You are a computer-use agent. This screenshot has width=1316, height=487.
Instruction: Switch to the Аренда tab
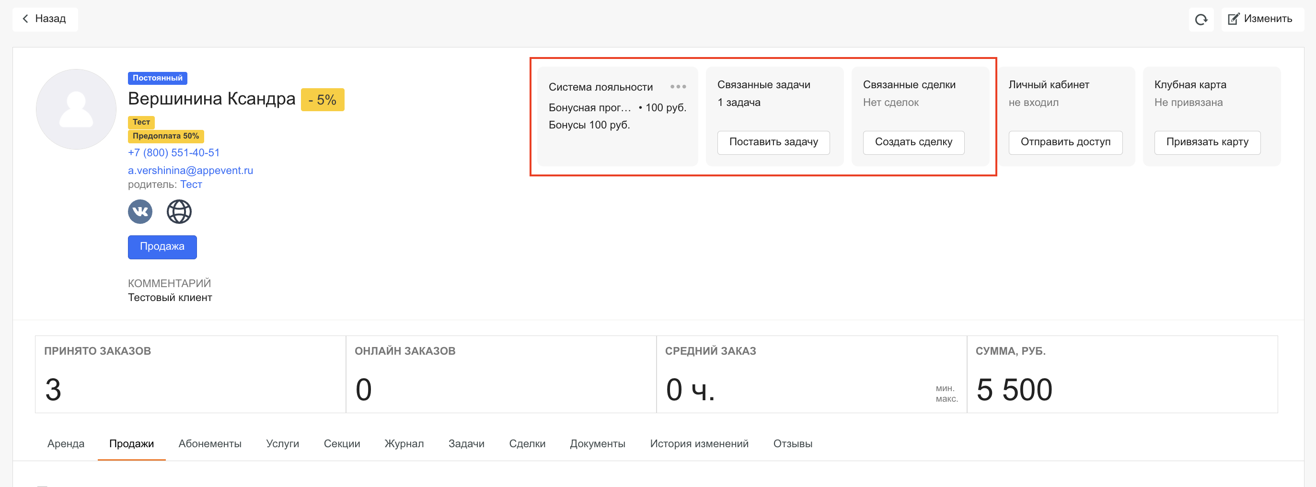click(x=66, y=443)
